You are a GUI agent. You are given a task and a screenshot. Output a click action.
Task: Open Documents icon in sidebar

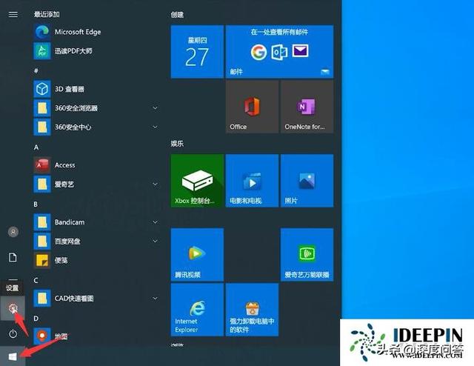[13, 257]
